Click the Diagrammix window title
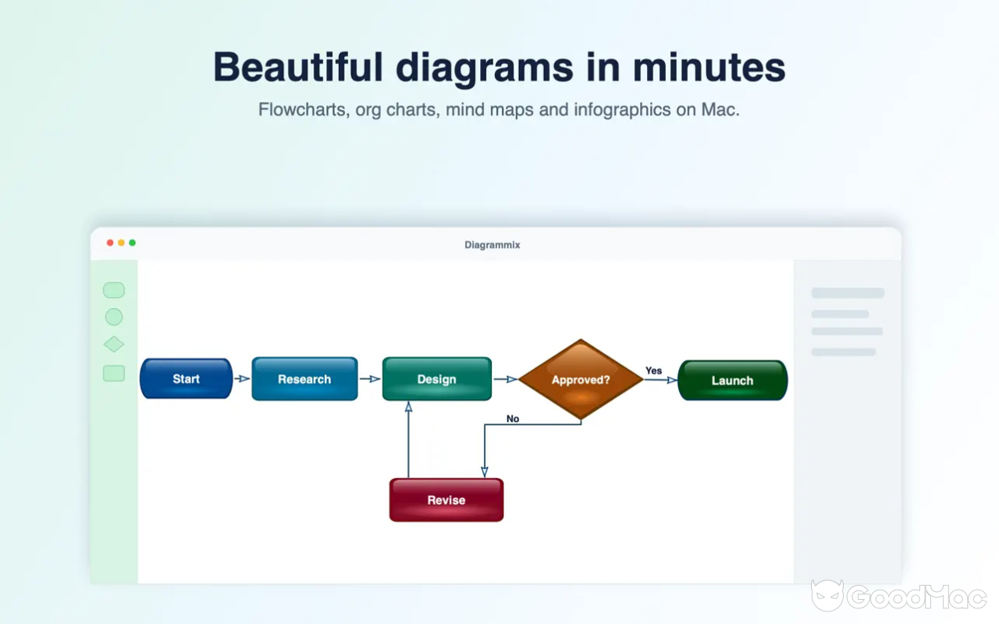999x624 pixels. (x=492, y=245)
